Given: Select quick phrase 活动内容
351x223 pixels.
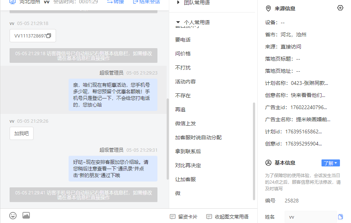Looking at the screenshot, I should (x=185, y=82).
